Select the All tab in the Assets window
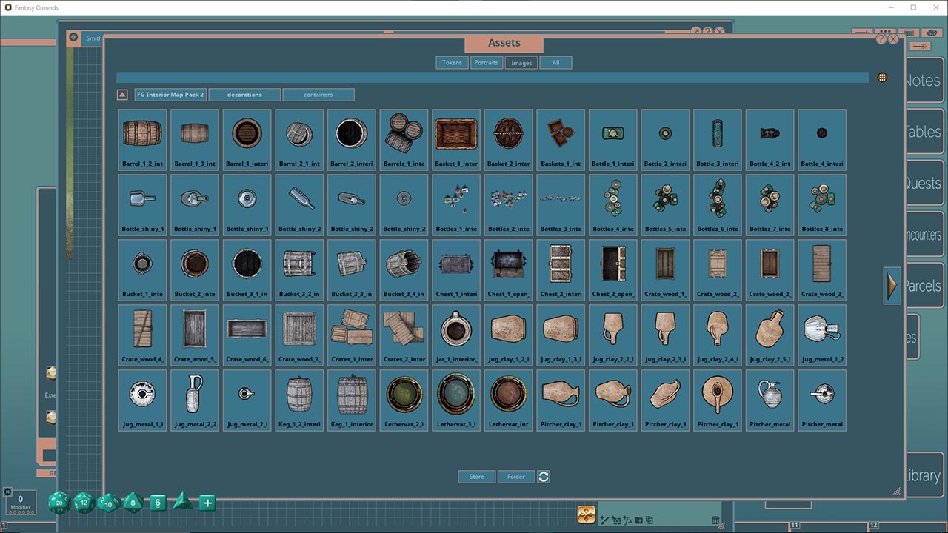The image size is (948, 533). point(555,62)
